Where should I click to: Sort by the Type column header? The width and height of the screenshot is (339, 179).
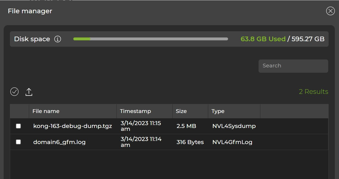coord(218,111)
